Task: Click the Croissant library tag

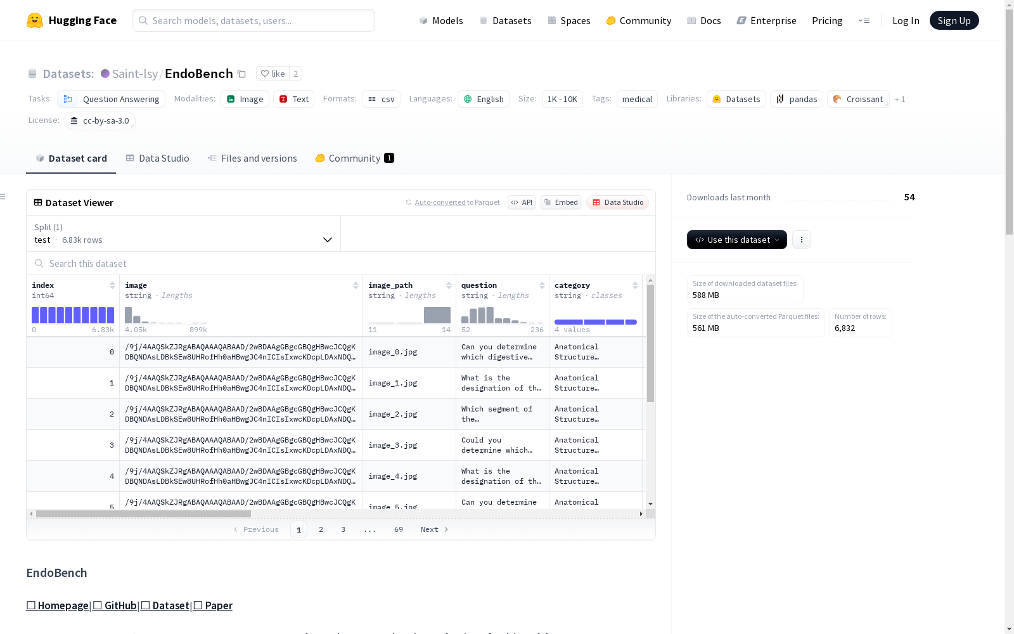Action: pos(858,99)
